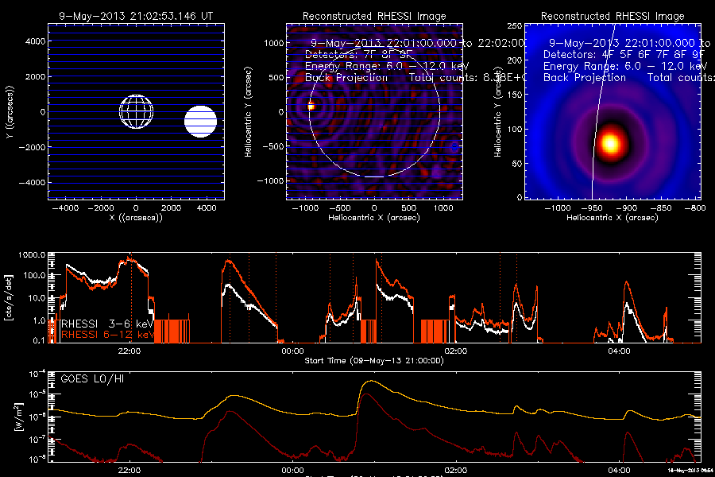
Task: Click the "10⁻⁴" tick on the GOES flux axis
Action: 37,374
